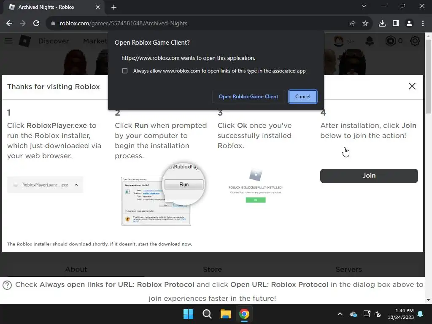Open the network and volume tray icons
432x324 pixels.
[x=372, y=314]
